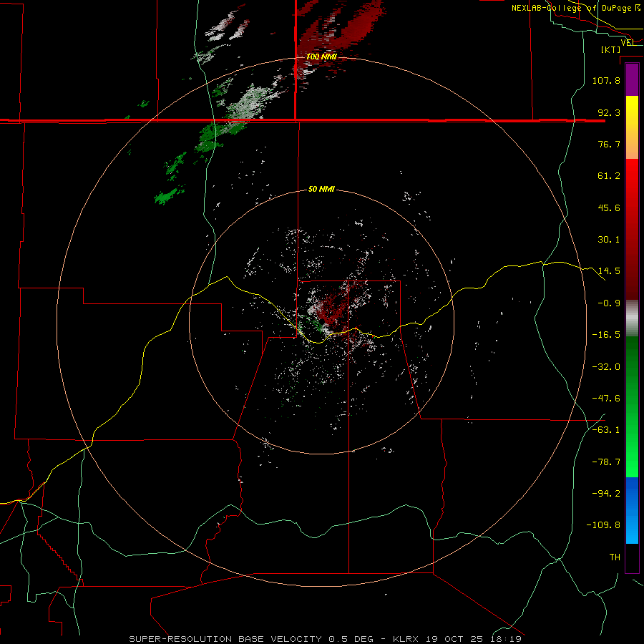The width and height of the screenshot is (644, 644).
Task: Click the 14.5 velocity scale value
Action: pos(609,271)
